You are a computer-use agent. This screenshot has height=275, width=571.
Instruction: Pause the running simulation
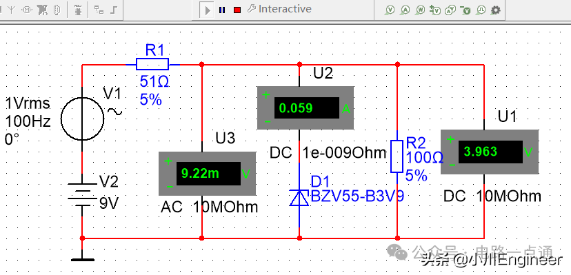(x=222, y=10)
